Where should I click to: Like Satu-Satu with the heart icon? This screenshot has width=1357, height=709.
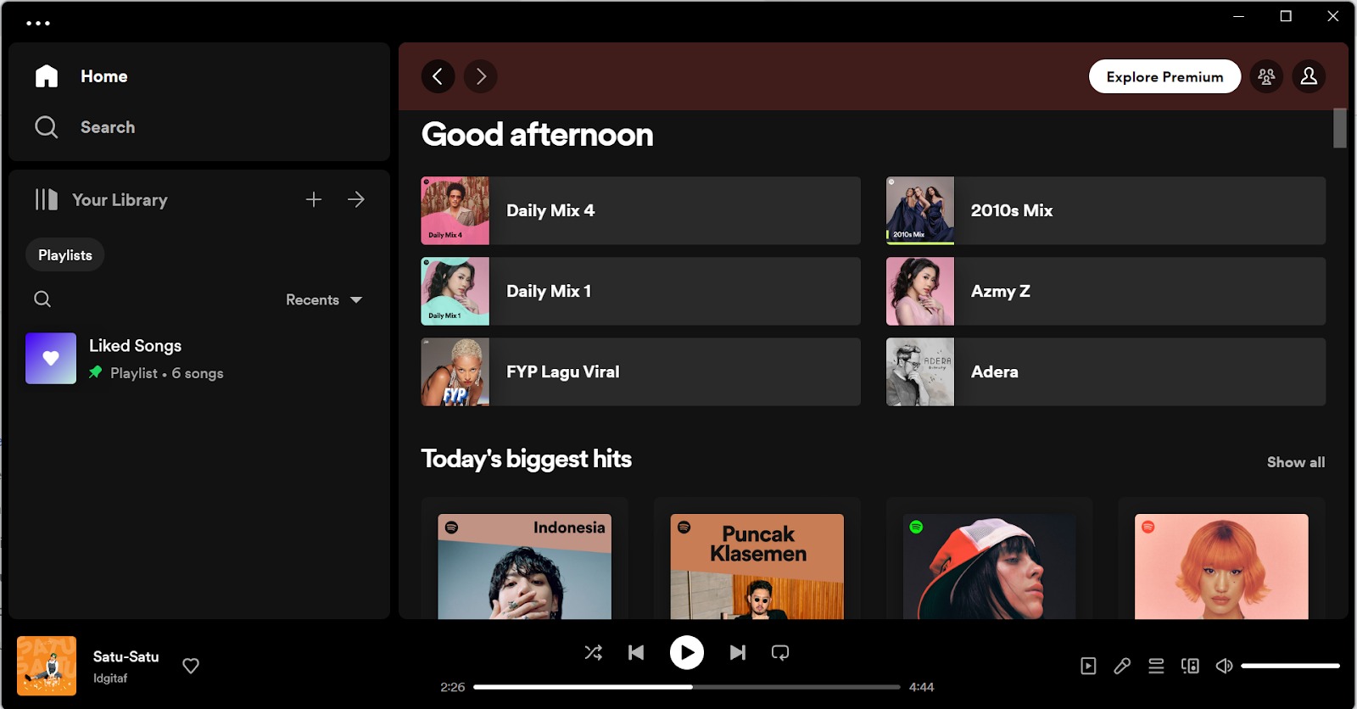pos(191,666)
